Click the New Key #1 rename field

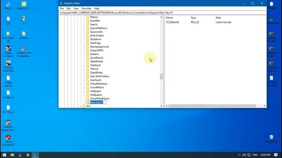(98, 102)
